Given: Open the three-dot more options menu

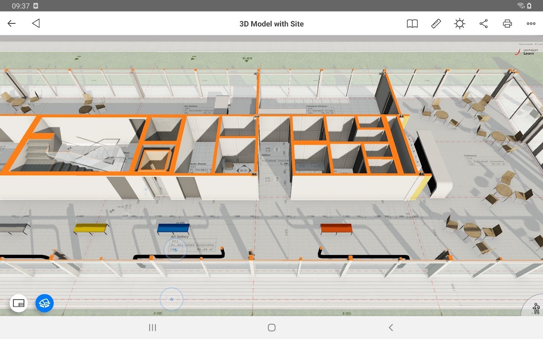Looking at the screenshot, I should tap(531, 24).
